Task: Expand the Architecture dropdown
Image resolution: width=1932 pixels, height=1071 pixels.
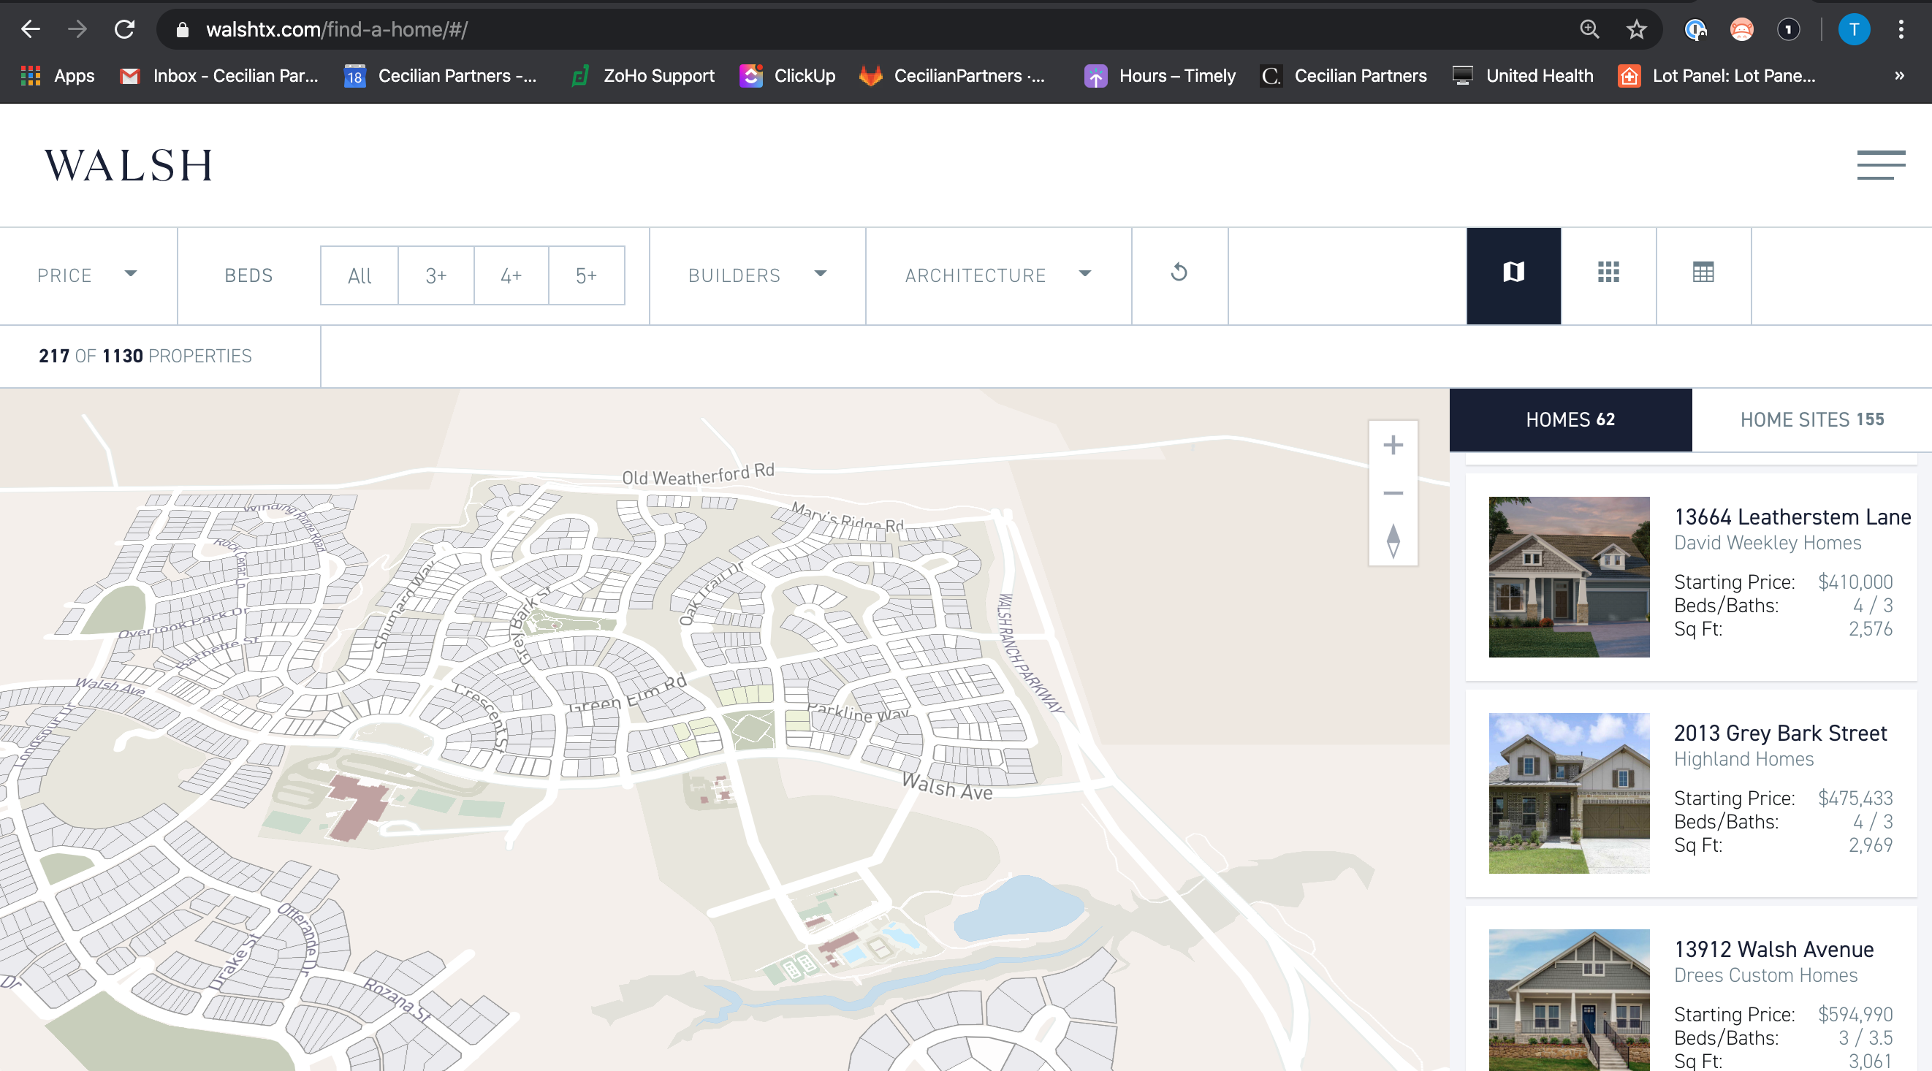Action: click(x=997, y=275)
